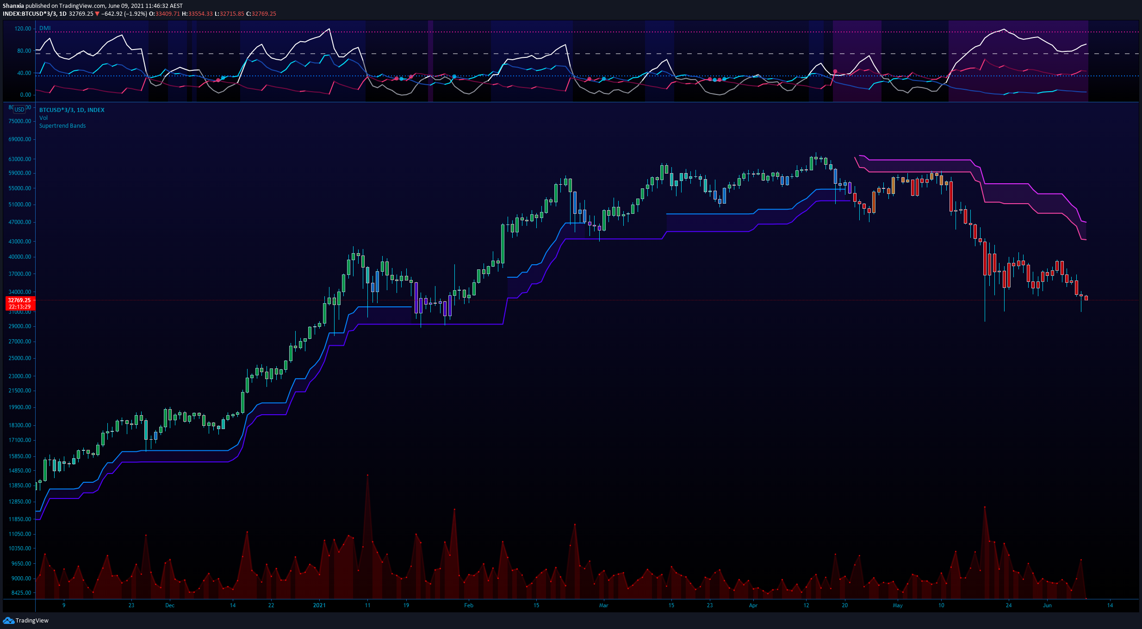This screenshot has height=629, width=1142.
Task: Click the 59000.00 price axis label
Action: click(x=20, y=173)
